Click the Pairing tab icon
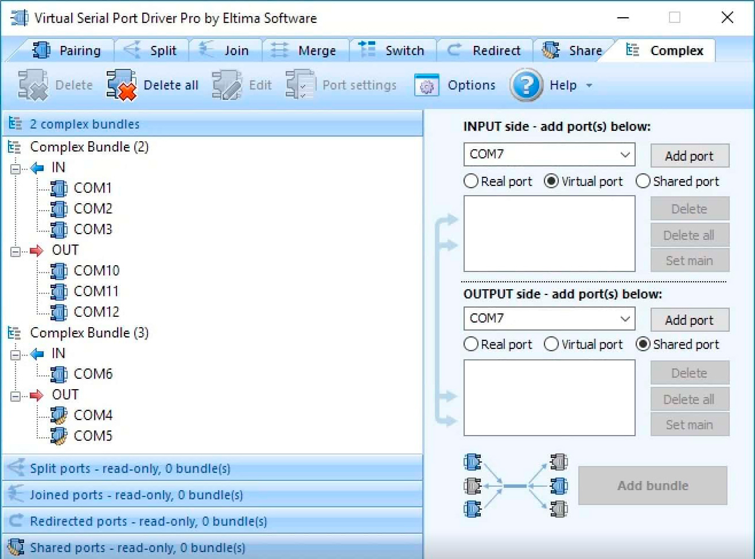Screen dimensions: 755x559 41,51
